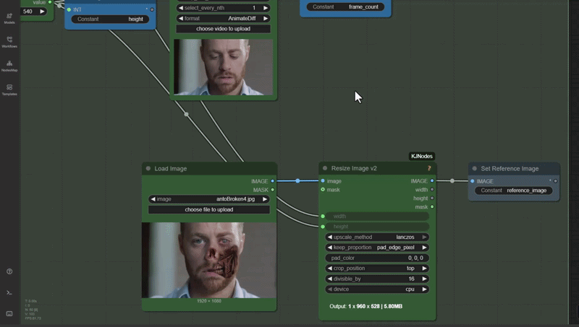The width and height of the screenshot is (579, 327).
Task: Toggle collapse dot on Load Image node
Action: point(148,168)
